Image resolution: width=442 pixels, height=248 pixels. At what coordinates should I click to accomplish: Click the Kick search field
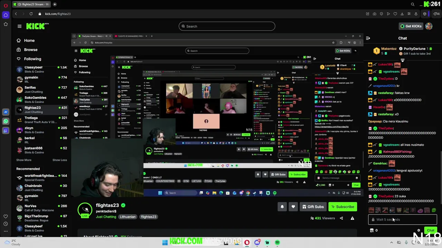coord(227,26)
